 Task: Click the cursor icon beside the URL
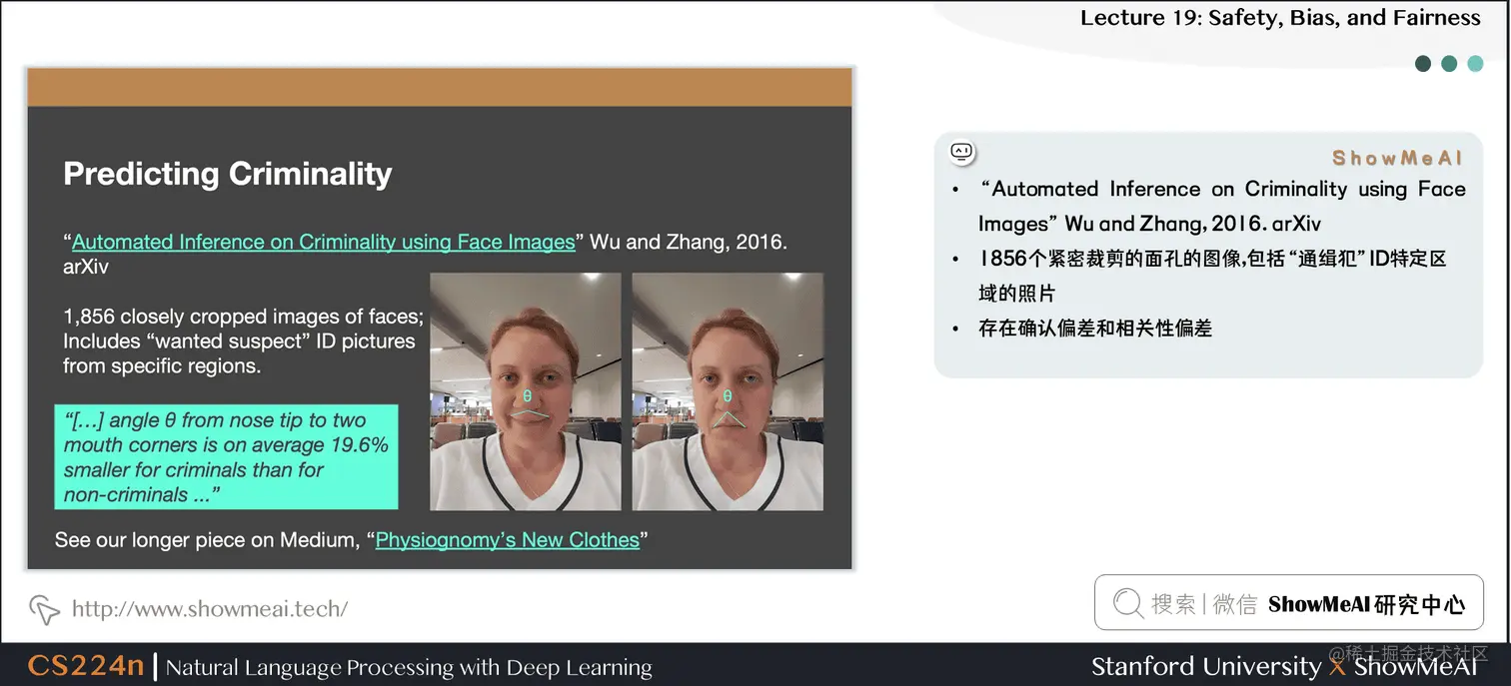point(45,608)
